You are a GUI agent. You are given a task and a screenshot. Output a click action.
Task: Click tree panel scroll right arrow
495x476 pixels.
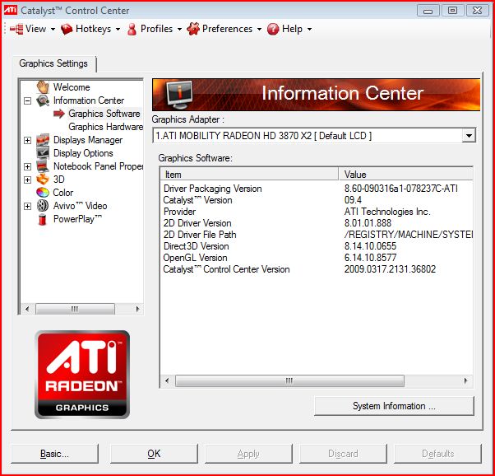(137, 309)
